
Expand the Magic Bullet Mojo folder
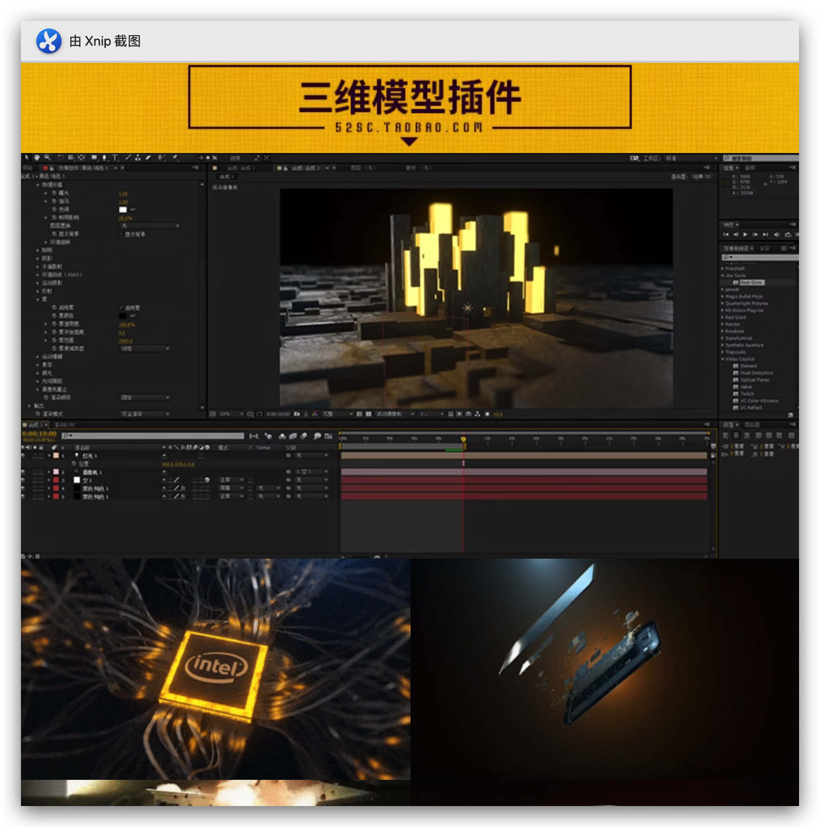tap(722, 297)
